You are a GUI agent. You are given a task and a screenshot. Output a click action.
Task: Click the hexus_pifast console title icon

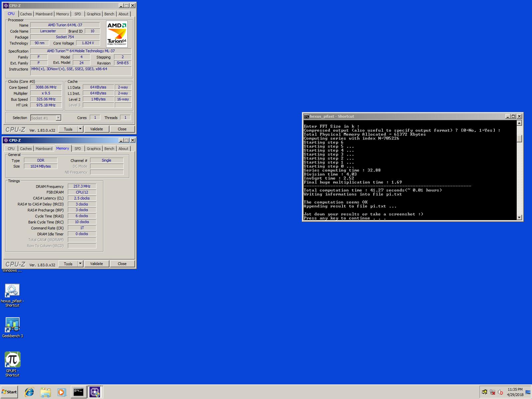pyautogui.click(x=307, y=116)
